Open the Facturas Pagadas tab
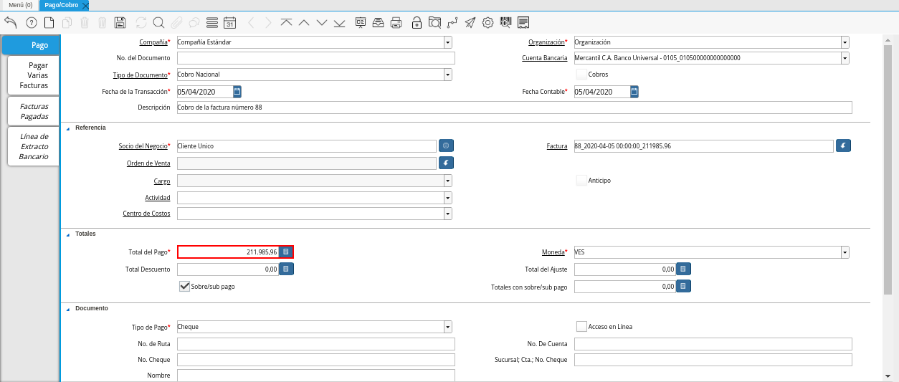 (x=34, y=111)
